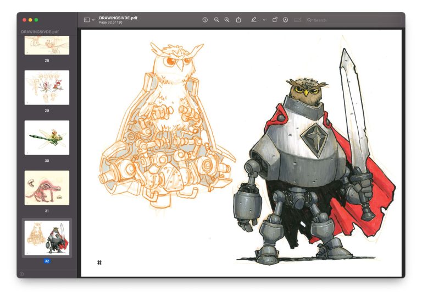The height and width of the screenshot is (301, 422).
Task: Show the Markup toolbar
Action: (x=285, y=20)
